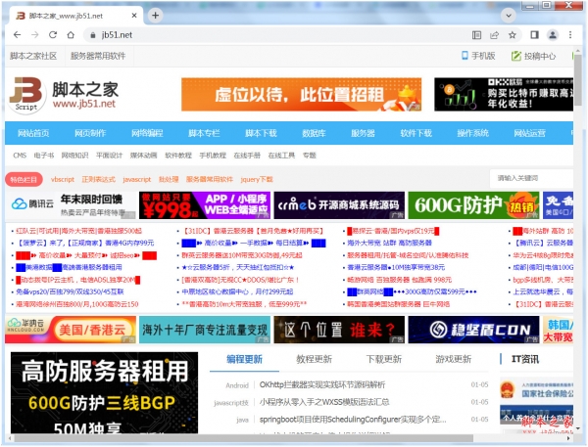The image size is (588, 447).
Task: Close the 脚本之家 browser tab
Action: click(x=134, y=16)
